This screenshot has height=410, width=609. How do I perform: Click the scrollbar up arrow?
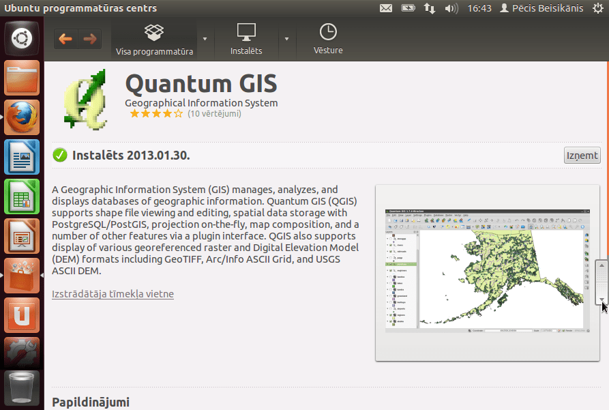pyautogui.click(x=601, y=265)
